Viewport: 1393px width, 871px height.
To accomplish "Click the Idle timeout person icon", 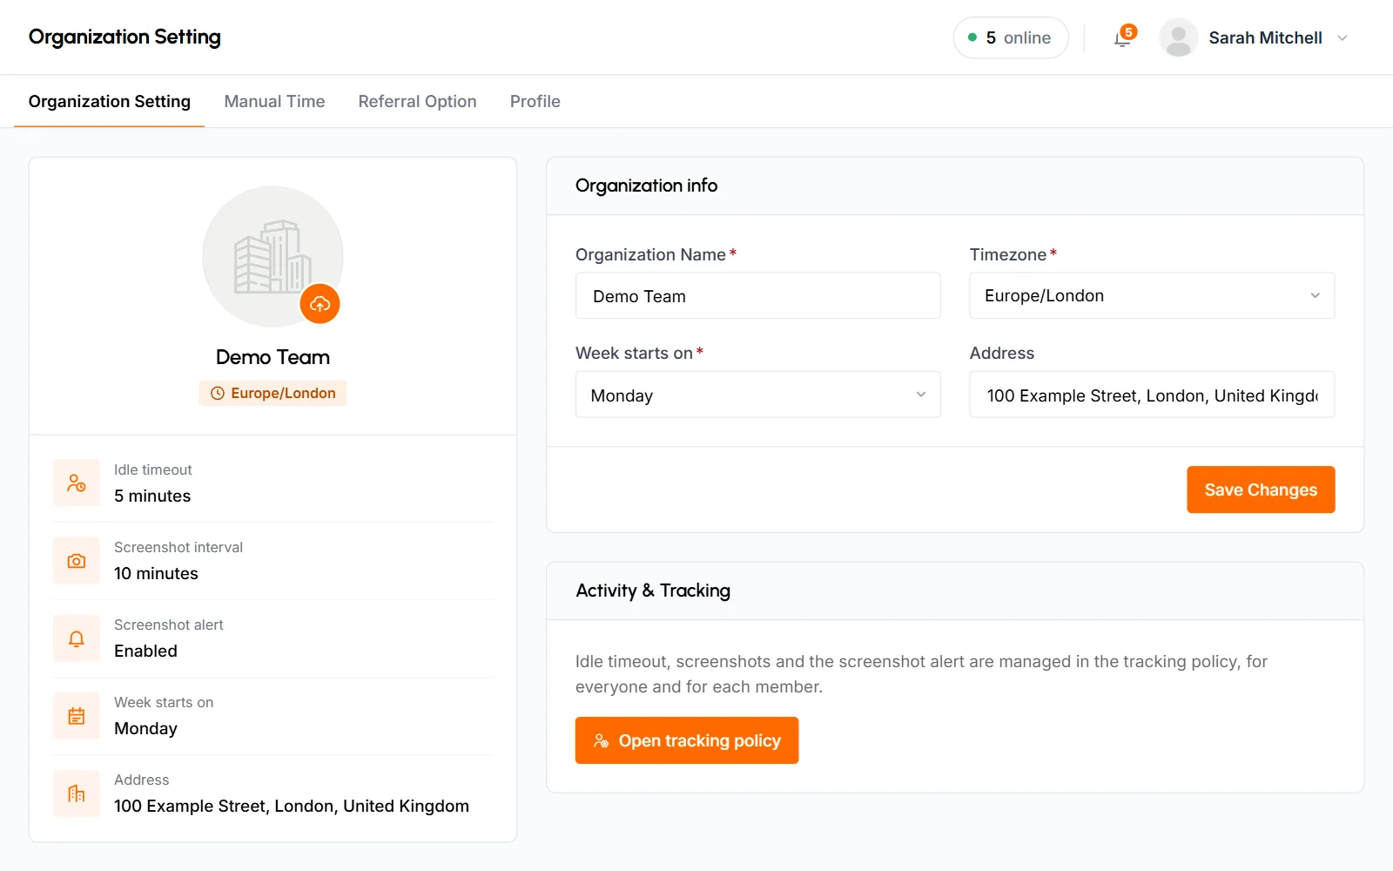I will point(77,483).
